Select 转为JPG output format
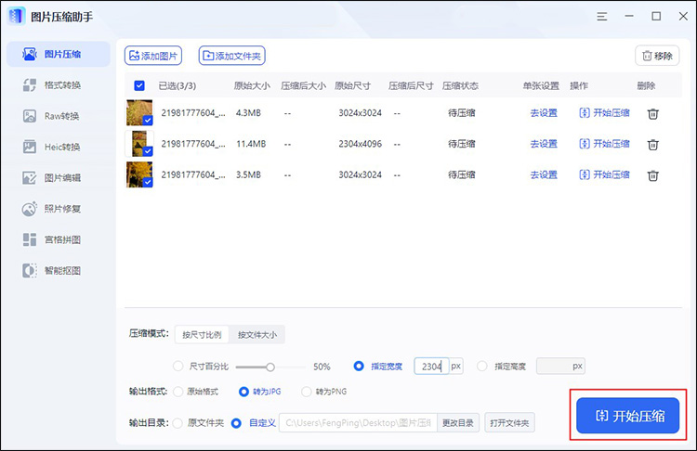Screen dimensions: 697x451 point(243,392)
